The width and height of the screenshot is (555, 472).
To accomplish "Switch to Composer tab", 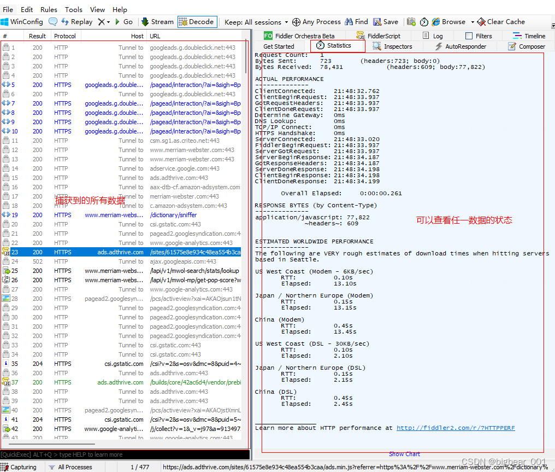I will pyautogui.click(x=527, y=46).
